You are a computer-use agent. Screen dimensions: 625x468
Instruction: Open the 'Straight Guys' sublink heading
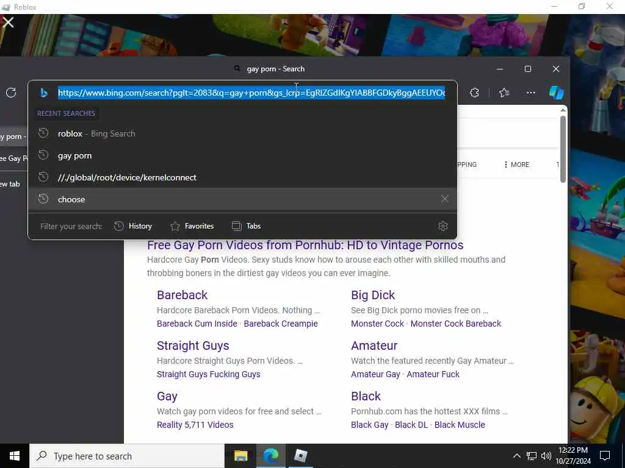(193, 346)
